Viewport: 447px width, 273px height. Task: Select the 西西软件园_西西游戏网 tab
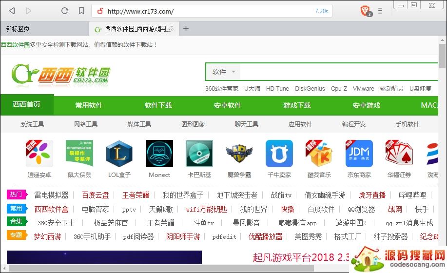coord(134,28)
